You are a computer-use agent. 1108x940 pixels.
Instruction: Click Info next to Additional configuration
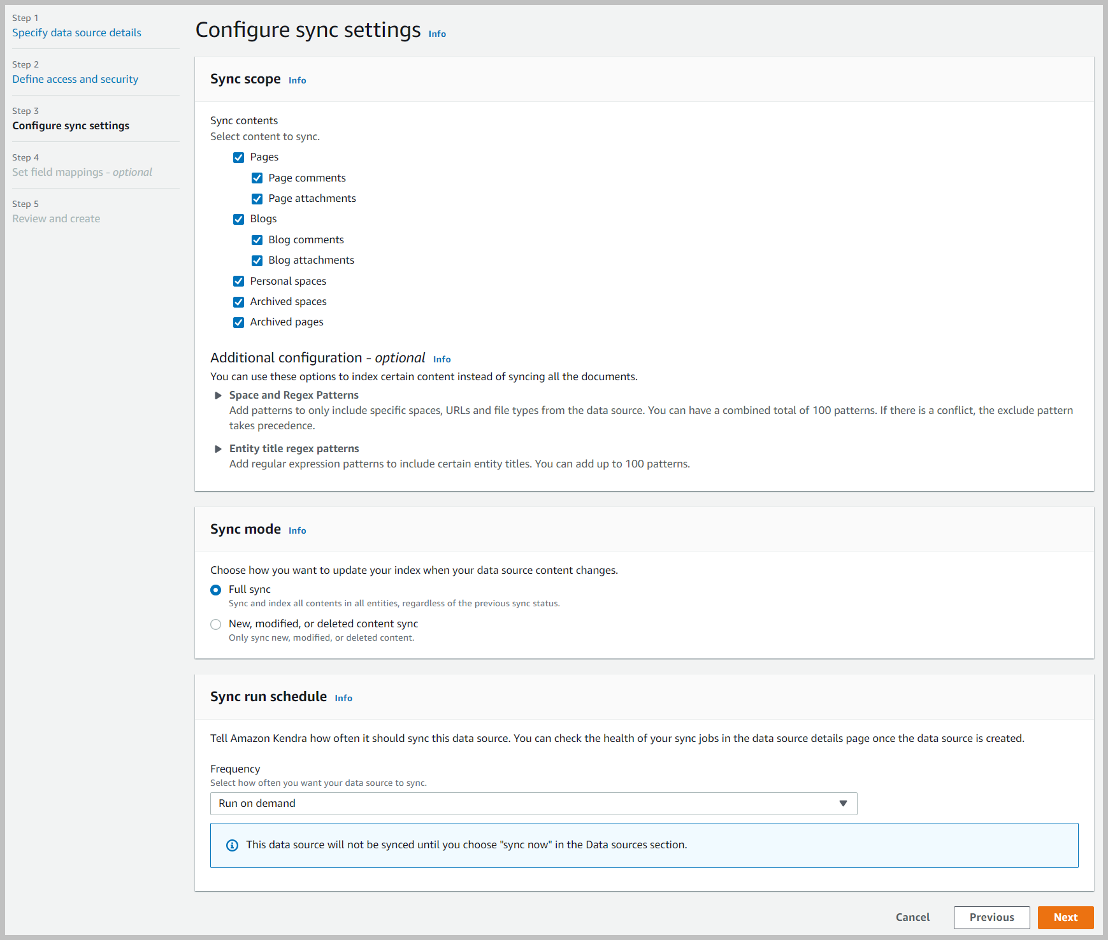tap(442, 359)
